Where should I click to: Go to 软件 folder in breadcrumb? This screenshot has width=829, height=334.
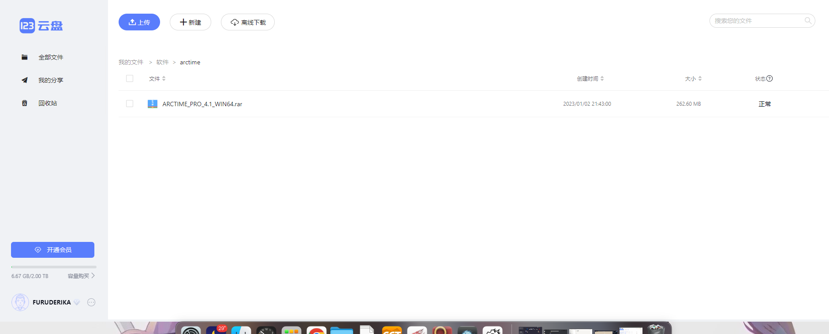point(162,62)
